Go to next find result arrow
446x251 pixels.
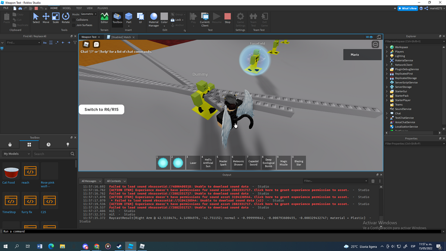pyautogui.click(x=69, y=43)
